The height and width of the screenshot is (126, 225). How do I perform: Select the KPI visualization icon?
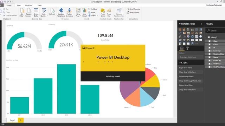[x=201, y=40]
